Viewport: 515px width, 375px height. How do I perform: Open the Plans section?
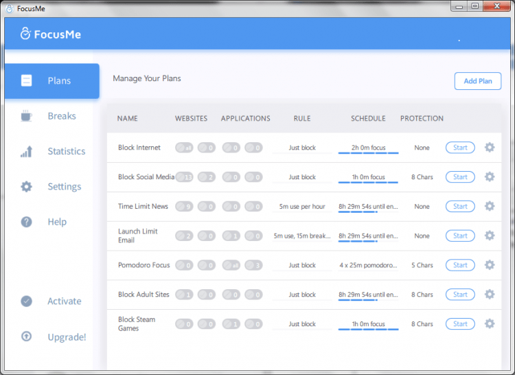(x=52, y=81)
